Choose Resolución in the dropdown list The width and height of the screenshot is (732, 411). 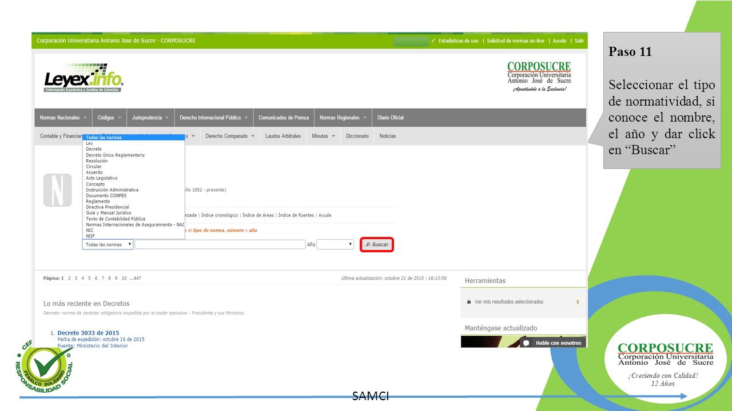click(x=133, y=161)
